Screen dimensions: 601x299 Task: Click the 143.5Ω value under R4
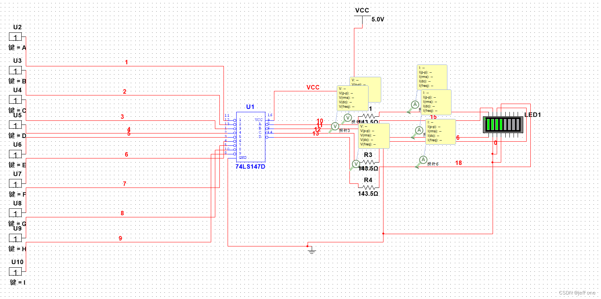point(368,194)
